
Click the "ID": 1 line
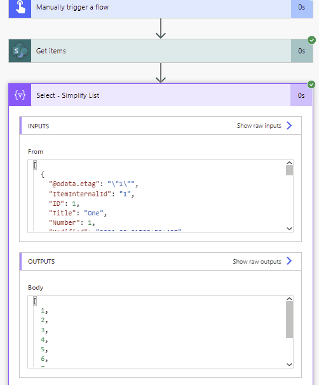[64, 203]
